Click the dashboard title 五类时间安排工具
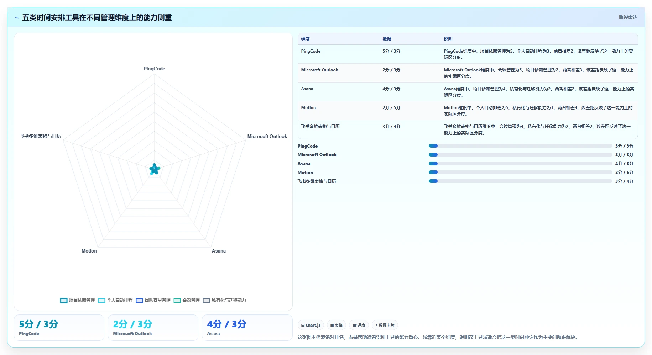 coord(97,17)
